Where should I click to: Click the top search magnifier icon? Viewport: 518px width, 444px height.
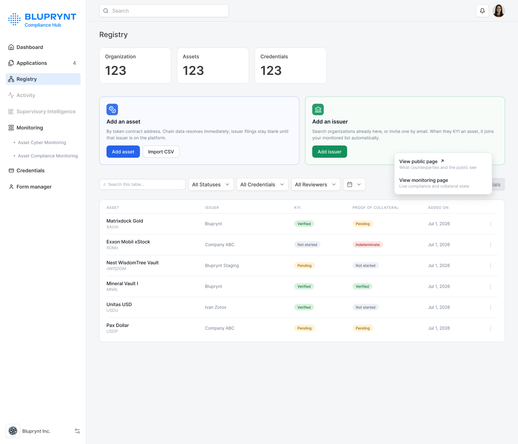click(106, 11)
